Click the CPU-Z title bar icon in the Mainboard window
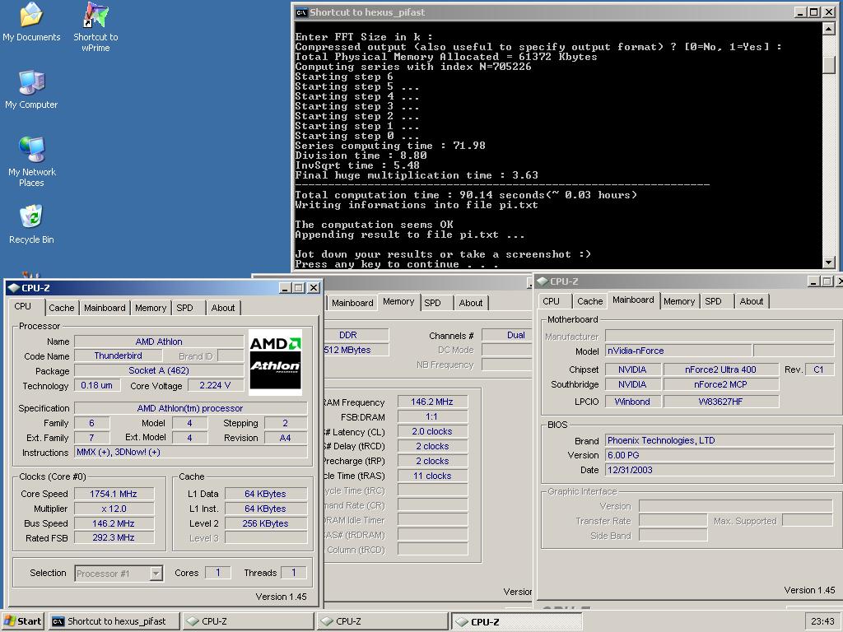843x632 pixels. (x=542, y=281)
